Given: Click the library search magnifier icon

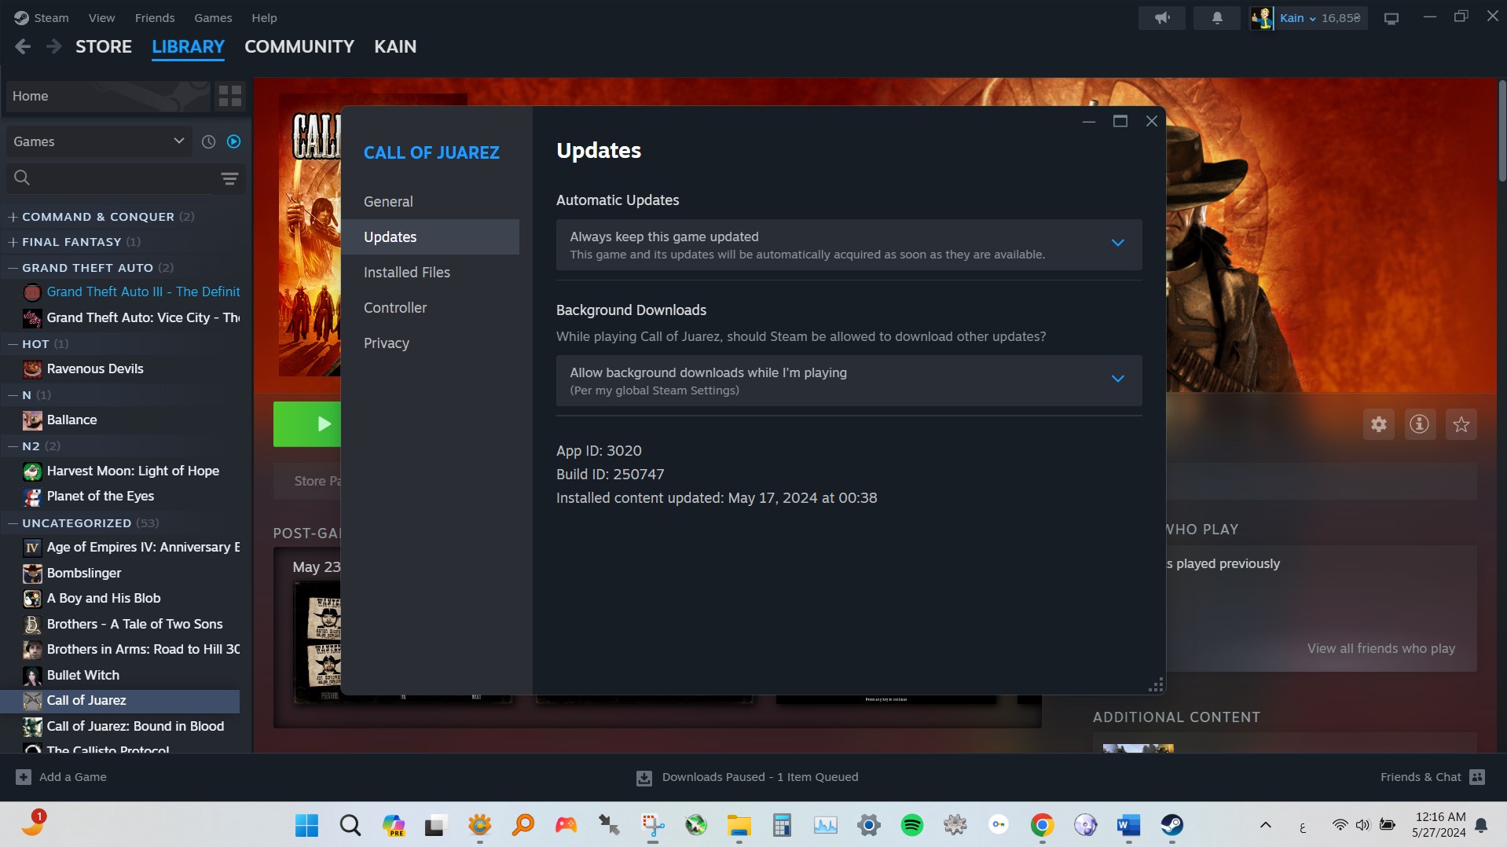Looking at the screenshot, I should (22, 178).
